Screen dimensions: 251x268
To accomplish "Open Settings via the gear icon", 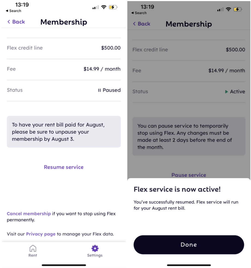I will (x=95, y=249).
